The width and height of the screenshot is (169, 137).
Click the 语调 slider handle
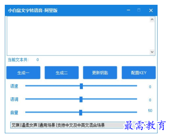81,99
